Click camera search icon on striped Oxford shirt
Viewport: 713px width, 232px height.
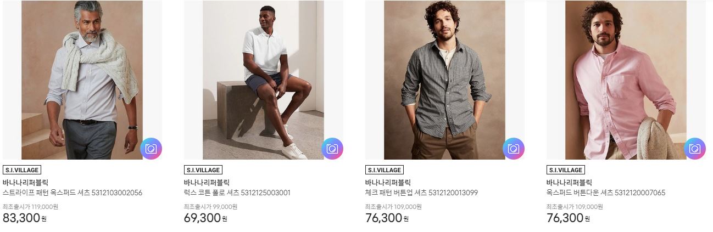click(151, 149)
